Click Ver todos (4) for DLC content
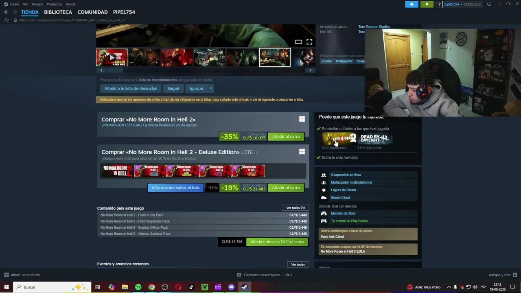521x293 pixels. click(296, 208)
